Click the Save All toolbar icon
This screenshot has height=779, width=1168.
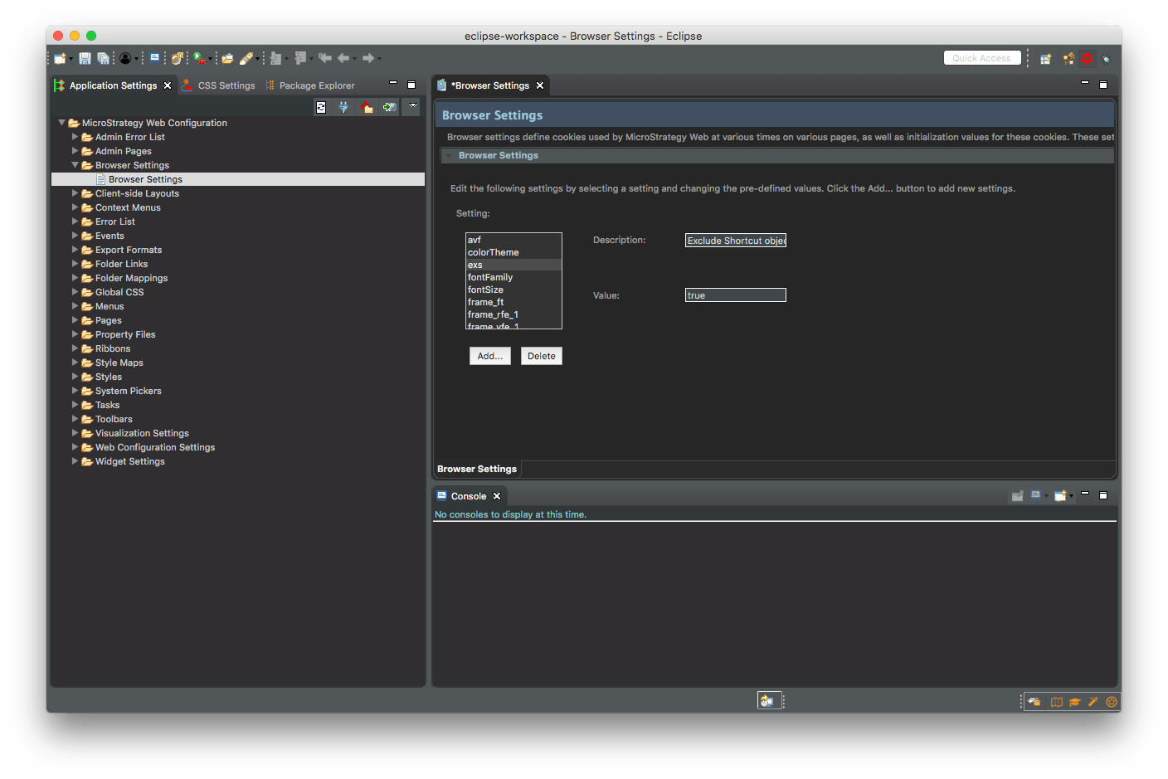tap(103, 58)
